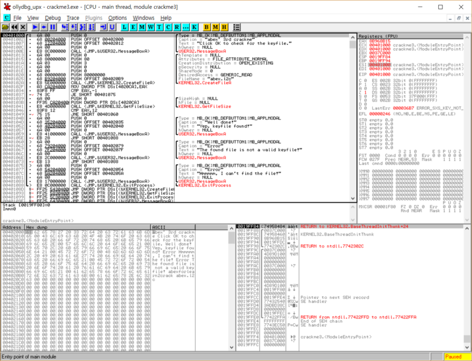The width and height of the screenshot is (472, 361).
Task: Click the ASCII column header in dump
Action: pyautogui.click(x=173, y=227)
